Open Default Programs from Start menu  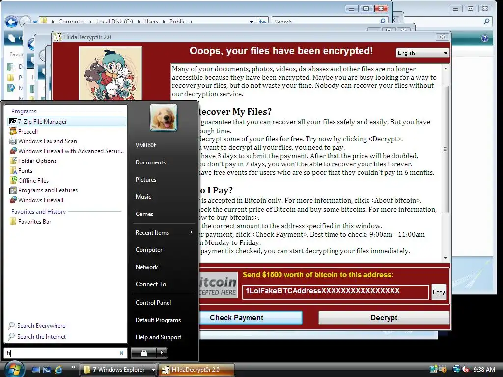[158, 320]
